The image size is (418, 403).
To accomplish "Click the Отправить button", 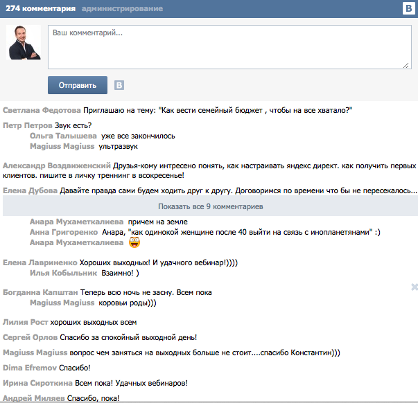I will click(x=78, y=85).
